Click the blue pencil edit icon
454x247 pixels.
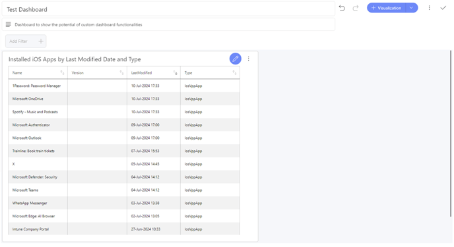(236, 59)
